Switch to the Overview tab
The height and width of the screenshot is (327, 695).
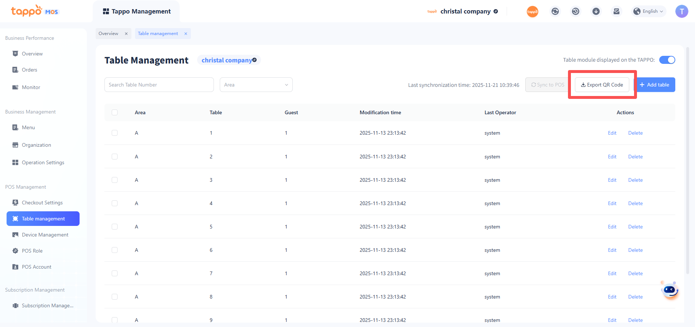point(108,34)
